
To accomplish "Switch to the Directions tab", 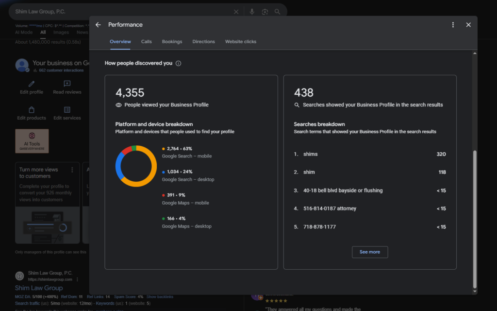I will [x=203, y=42].
